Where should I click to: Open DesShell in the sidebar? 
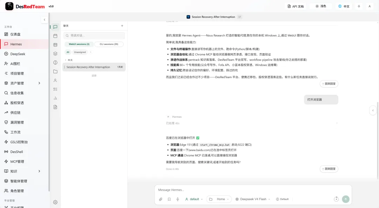pos(24,152)
